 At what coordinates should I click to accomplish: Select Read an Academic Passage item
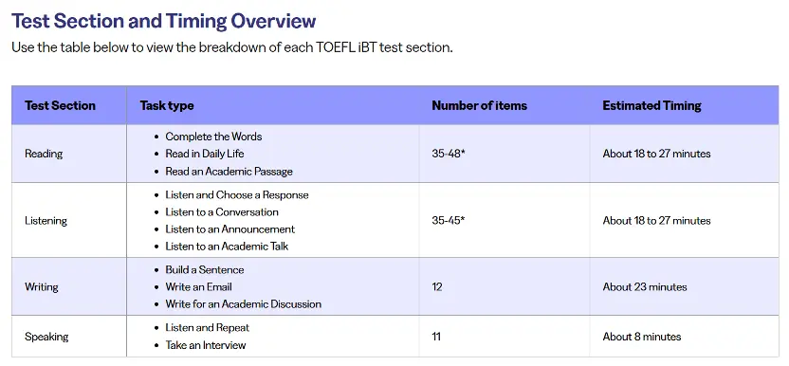click(229, 172)
